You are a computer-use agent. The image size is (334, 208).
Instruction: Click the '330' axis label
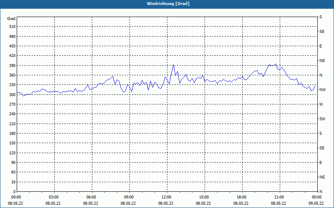13,85
